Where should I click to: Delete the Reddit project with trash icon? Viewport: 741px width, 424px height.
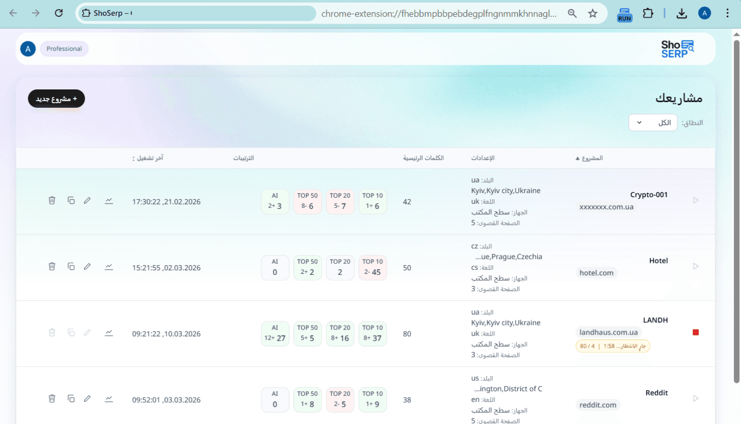[x=52, y=398]
